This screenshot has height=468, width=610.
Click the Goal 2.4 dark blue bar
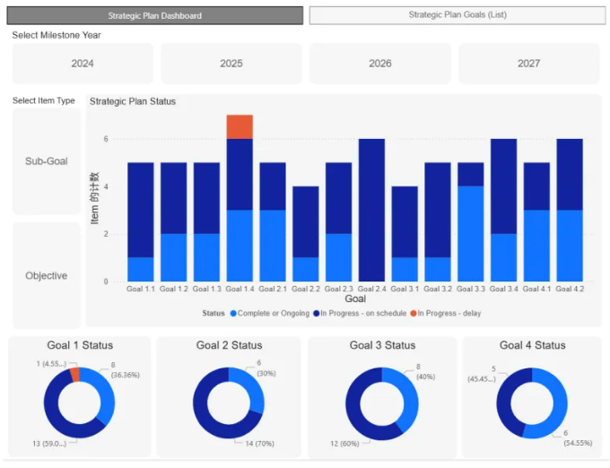(371, 211)
